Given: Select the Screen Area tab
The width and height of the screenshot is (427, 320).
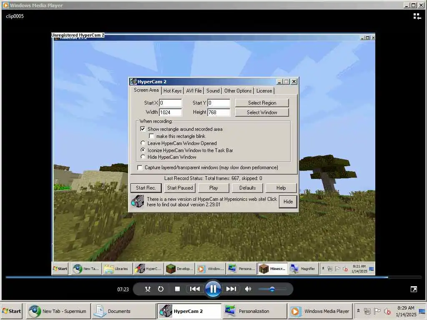Looking at the screenshot, I should (146, 90).
